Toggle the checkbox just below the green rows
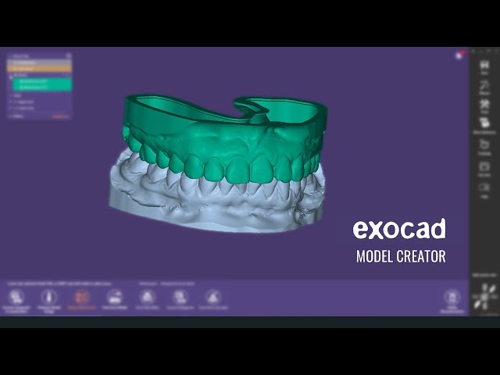The image size is (500, 375). coord(11,95)
